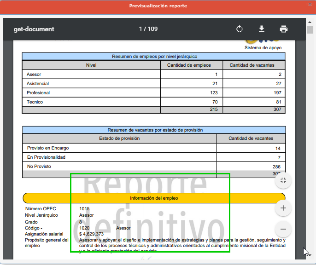Screen dimensions: 316x265
Task: Click the get-document file title
Action: coord(34,29)
